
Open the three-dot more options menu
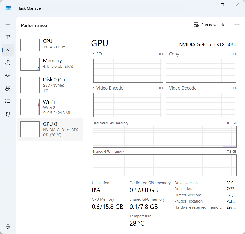pos(237,25)
